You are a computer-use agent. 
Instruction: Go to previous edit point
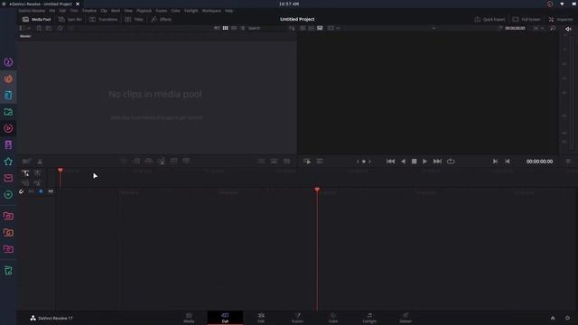508,162
